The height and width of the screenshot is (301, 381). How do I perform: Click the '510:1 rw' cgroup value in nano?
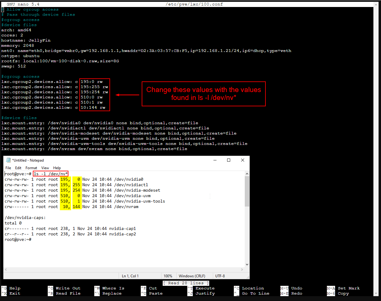coord(92,102)
